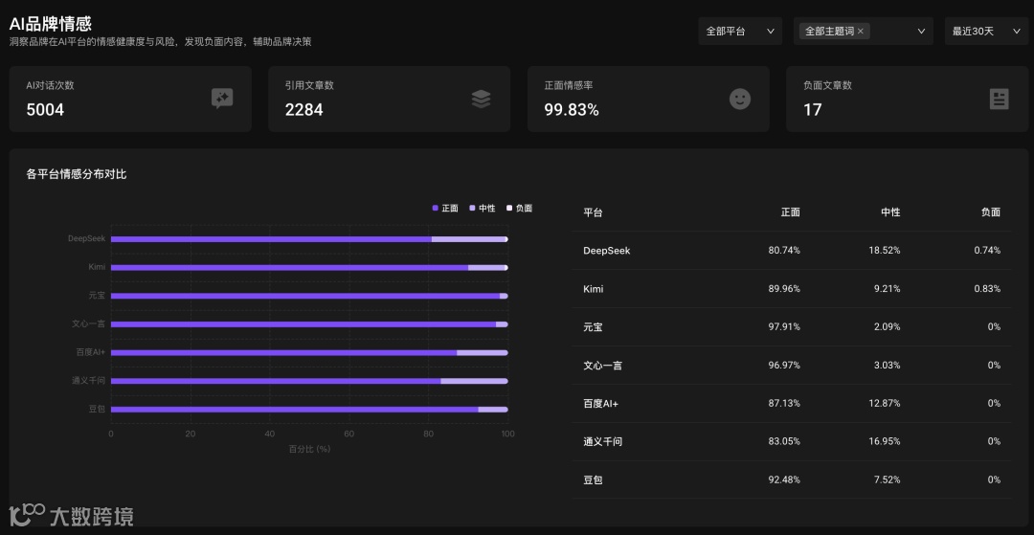Click the DeepSeek bar in the chart
The width and height of the screenshot is (1034, 535).
pos(309,239)
